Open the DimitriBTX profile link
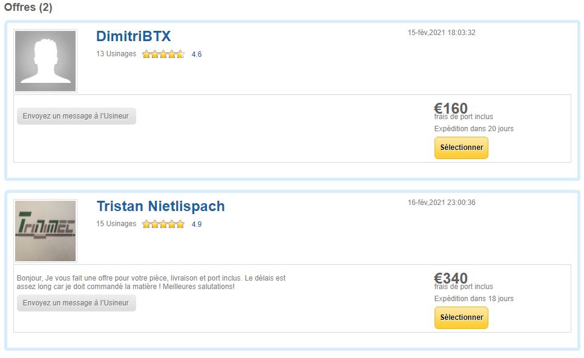The height and width of the screenshot is (358, 584). click(x=133, y=36)
